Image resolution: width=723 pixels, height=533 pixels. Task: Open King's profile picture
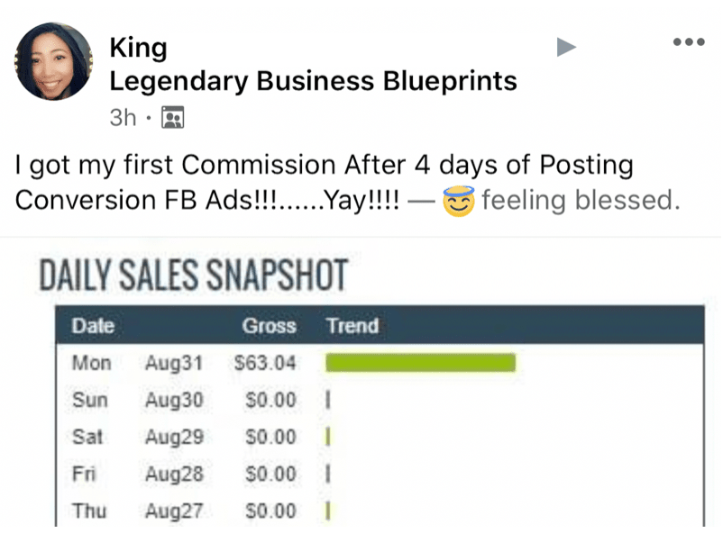53,61
